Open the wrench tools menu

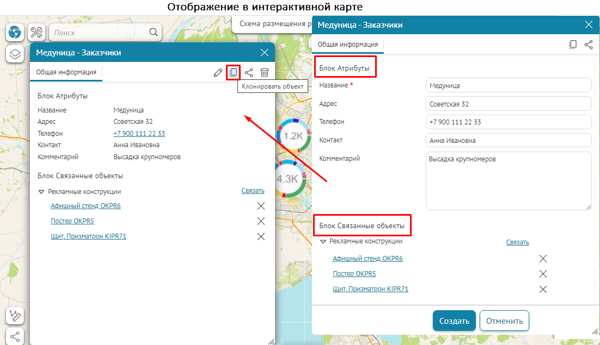pos(37,33)
